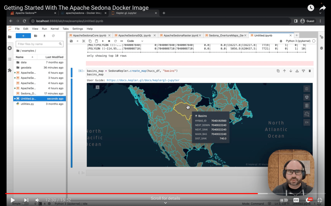Image resolution: width=331 pixels, height=206 pixels.
Task: Delete the selected notebook cell
Action: click(310, 71)
